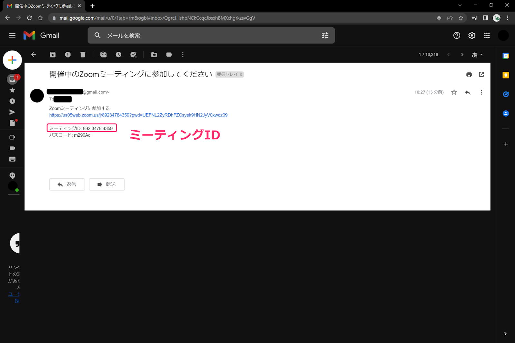Open the Gmail main menu hamburger
Viewport: 515px width, 343px height.
point(12,35)
